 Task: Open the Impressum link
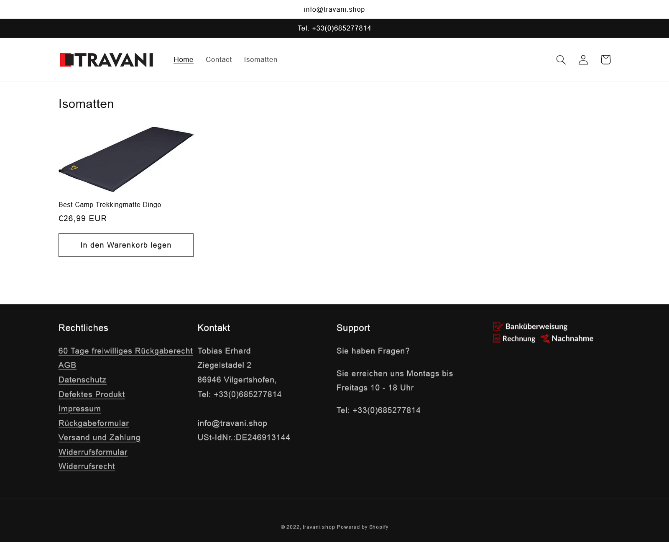point(79,409)
